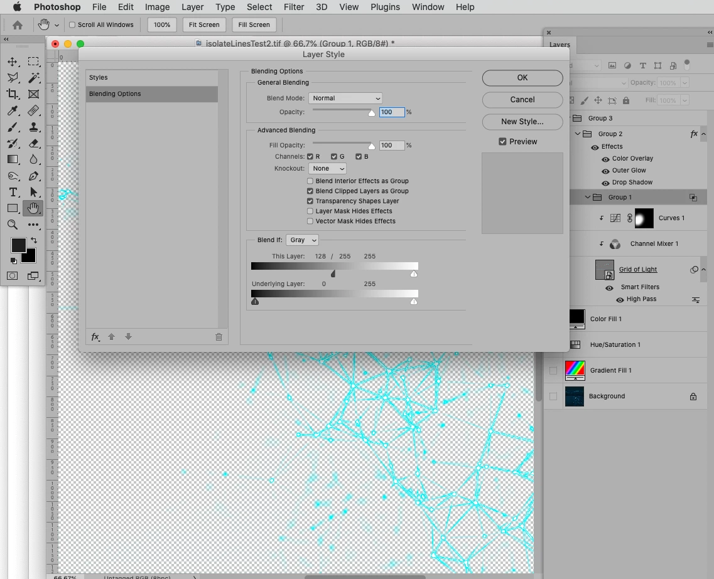Select the Brush tool
The image size is (714, 579).
point(13,127)
